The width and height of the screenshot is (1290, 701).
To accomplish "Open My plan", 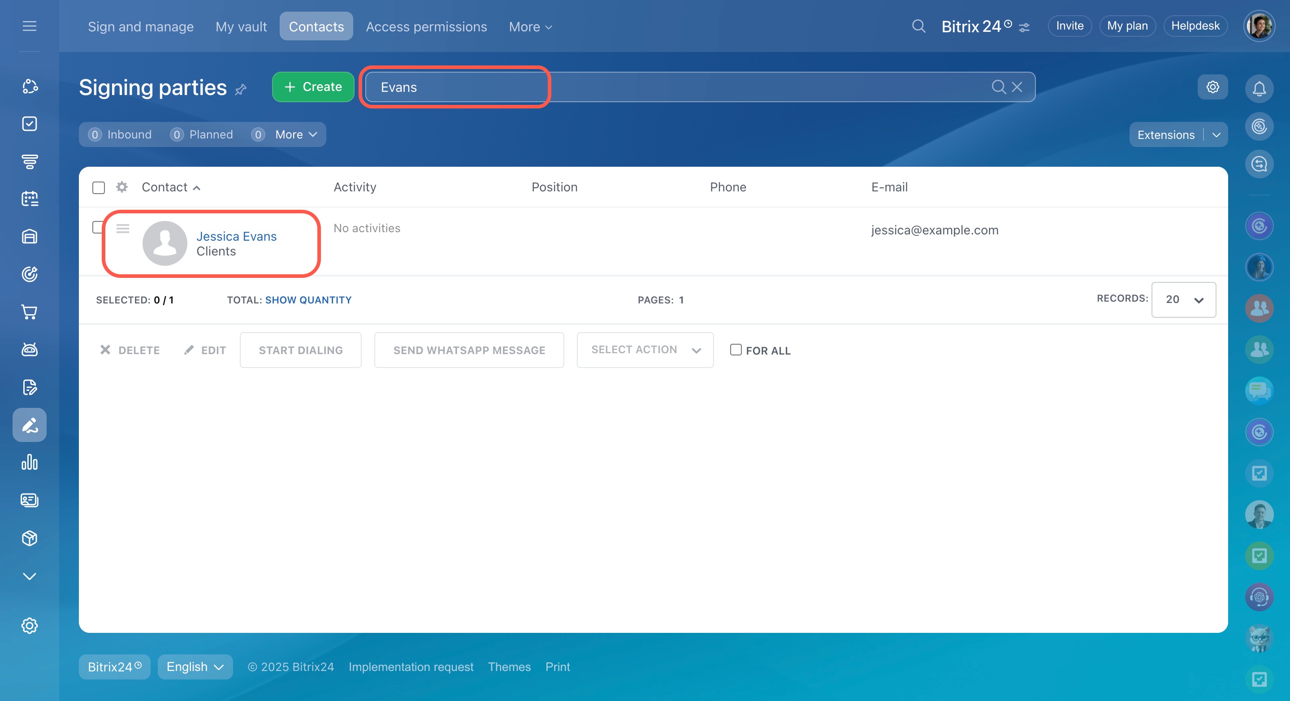I will click(x=1127, y=26).
